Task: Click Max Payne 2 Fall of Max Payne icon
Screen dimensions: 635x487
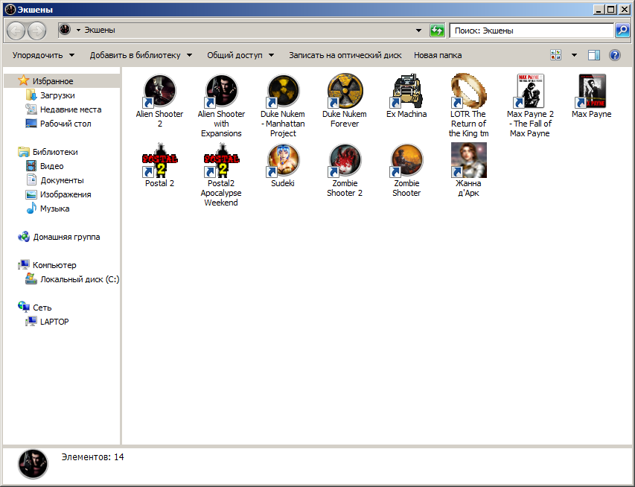Action: click(x=530, y=91)
